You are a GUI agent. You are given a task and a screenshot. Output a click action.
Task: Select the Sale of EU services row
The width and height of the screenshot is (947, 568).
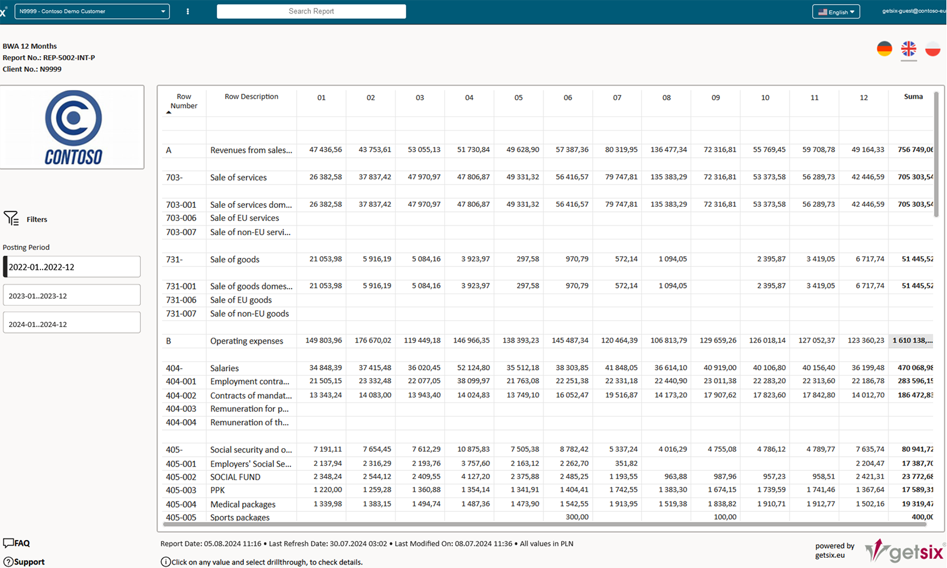point(547,218)
